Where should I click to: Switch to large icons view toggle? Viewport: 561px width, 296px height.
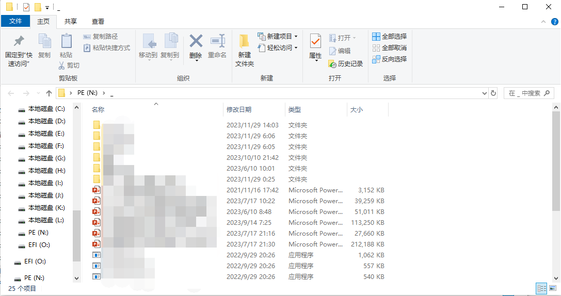click(553, 289)
